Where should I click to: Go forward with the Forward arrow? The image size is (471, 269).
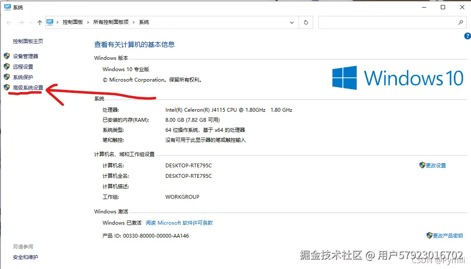[21, 22]
